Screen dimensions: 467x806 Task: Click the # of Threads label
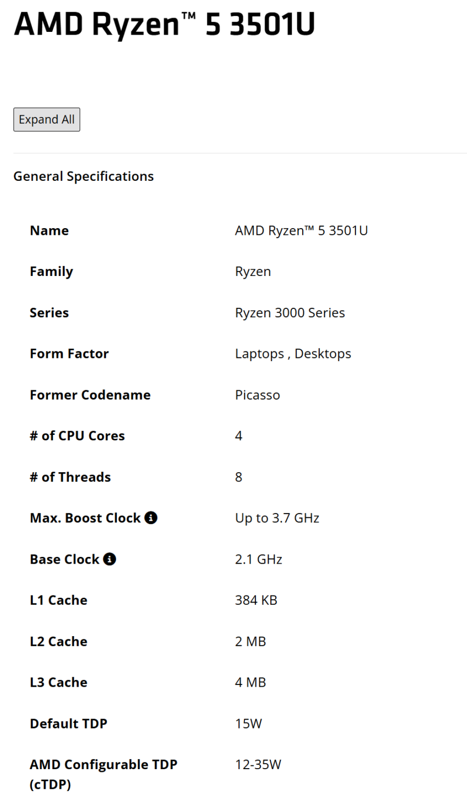70,477
